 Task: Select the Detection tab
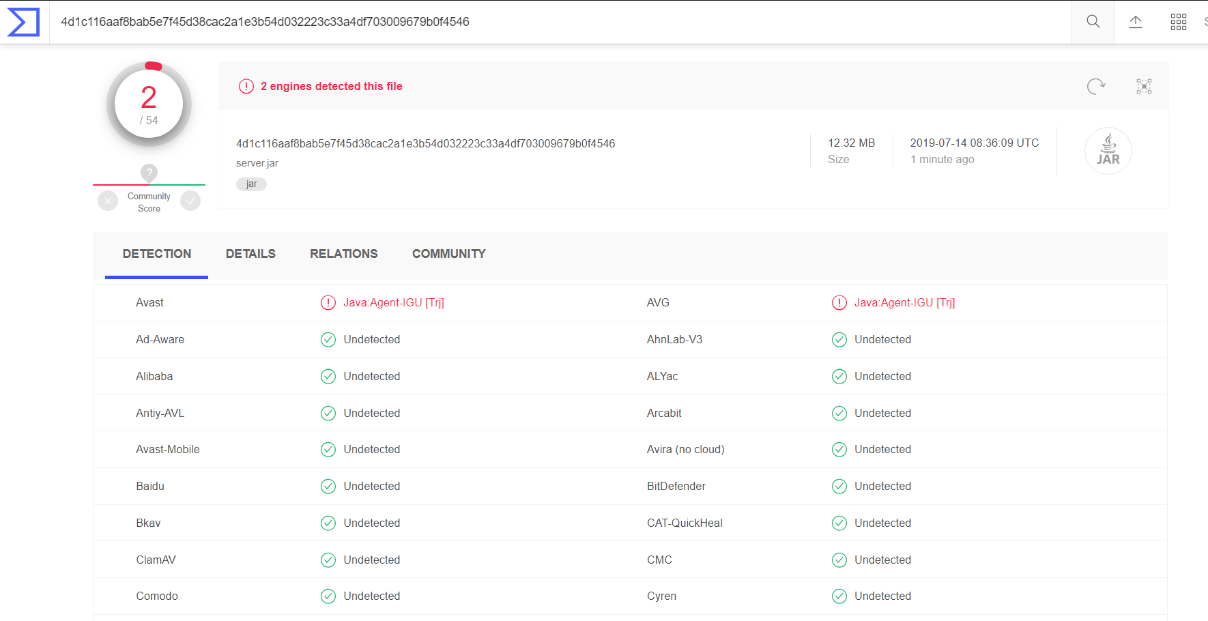tap(157, 254)
